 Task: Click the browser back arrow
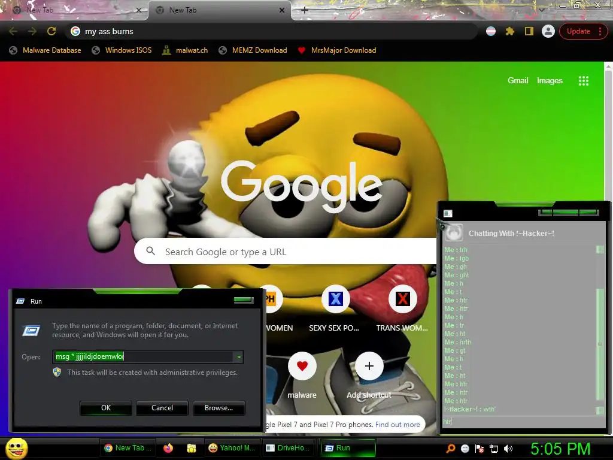(13, 31)
